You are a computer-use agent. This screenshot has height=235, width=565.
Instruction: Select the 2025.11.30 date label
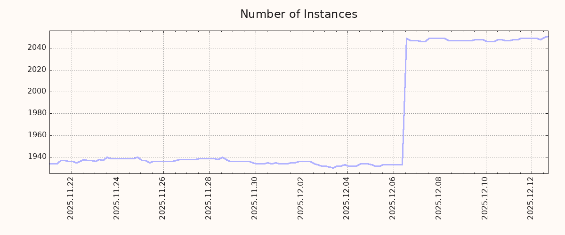pyautogui.click(x=255, y=198)
